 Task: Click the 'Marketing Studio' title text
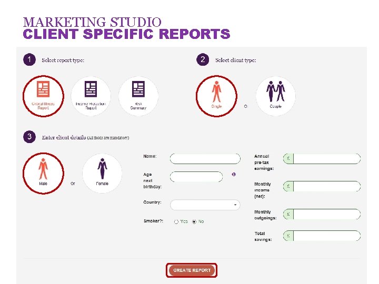[92, 22]
